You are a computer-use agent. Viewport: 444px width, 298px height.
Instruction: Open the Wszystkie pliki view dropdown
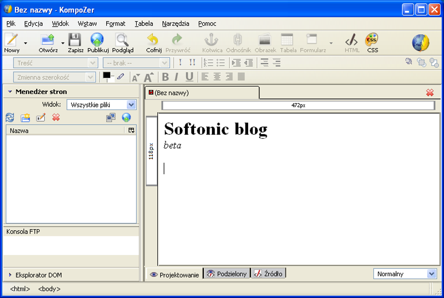(x=101, y=105)
